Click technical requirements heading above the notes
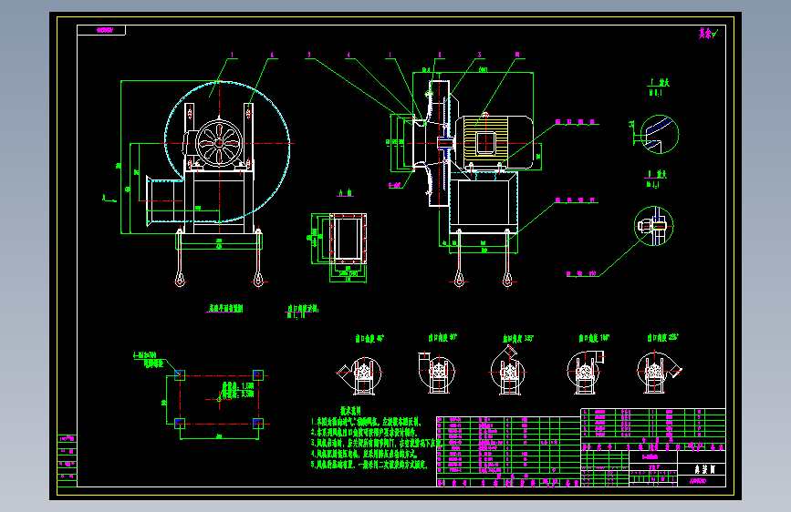791x512 pixels. pos(350,411)
